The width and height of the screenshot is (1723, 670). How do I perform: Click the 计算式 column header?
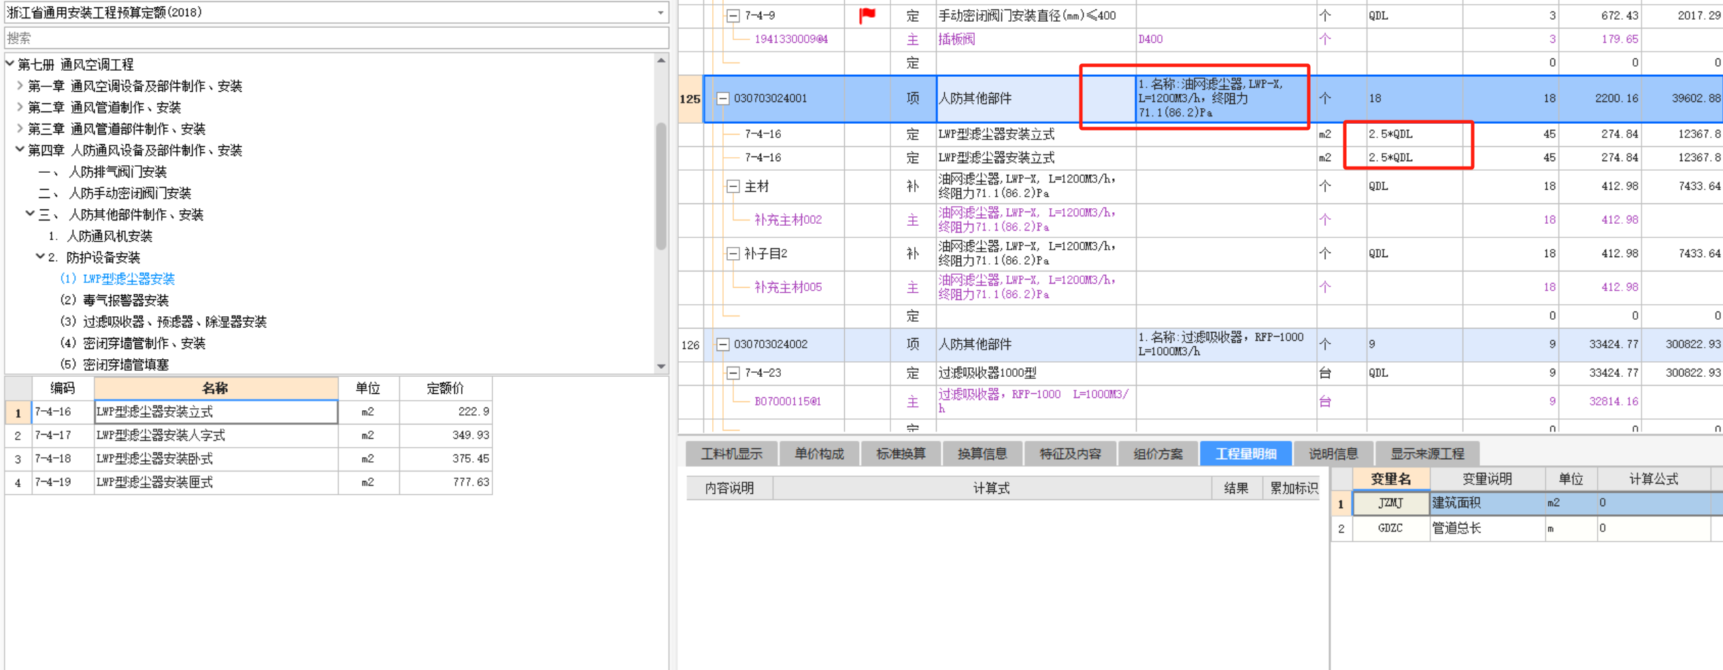tap(992, 488)
